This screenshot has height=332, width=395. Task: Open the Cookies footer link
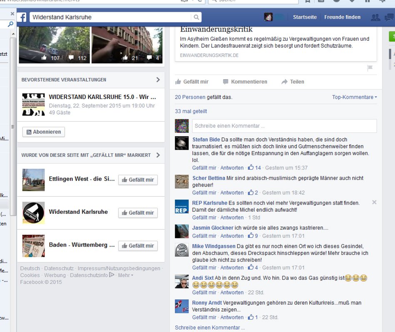[x=30, y=275]
